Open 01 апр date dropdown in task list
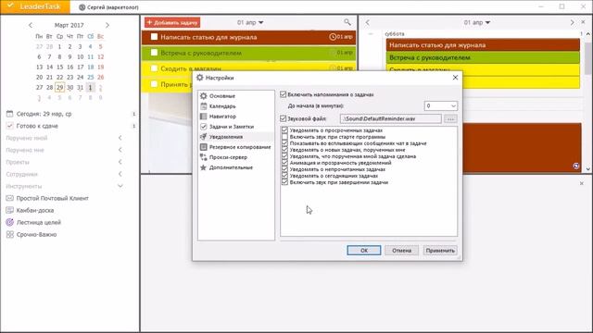The height and width of the screenshot is (333, 593). [x=250, y=22]
